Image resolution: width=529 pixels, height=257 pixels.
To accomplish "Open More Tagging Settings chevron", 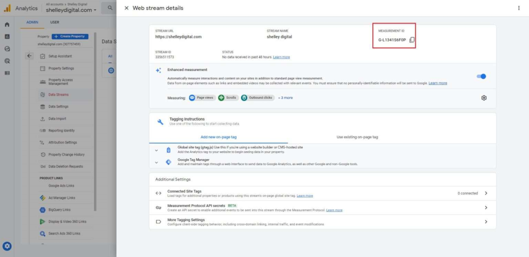I will (486, 222).
